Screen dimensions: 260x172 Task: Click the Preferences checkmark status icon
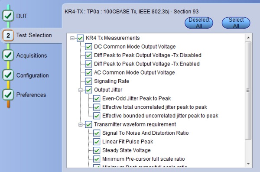click(x=8, y=95)
